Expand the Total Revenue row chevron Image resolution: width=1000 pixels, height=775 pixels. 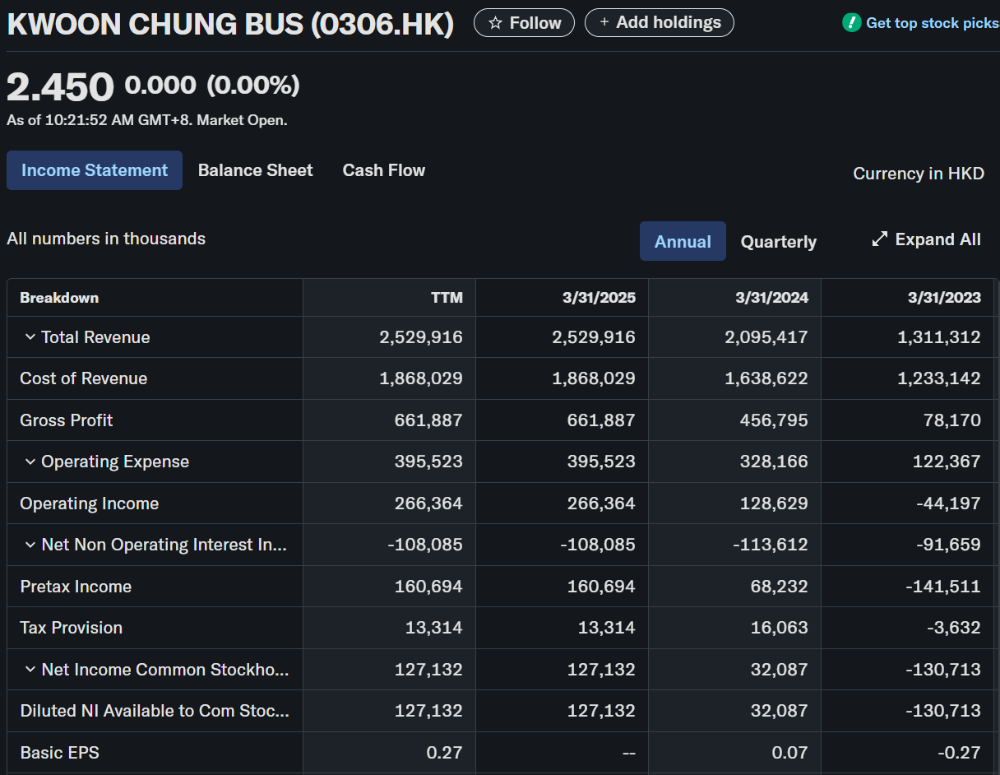point(30,337)
